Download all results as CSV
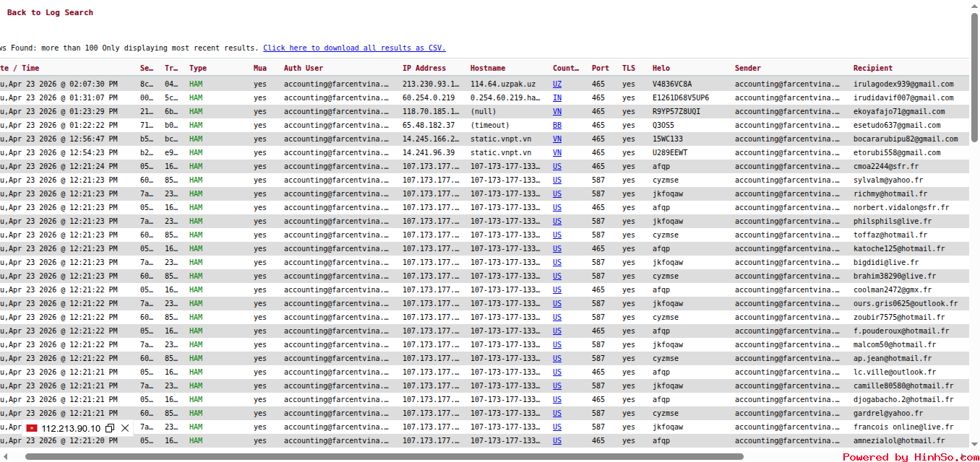The height and width of the screenshot is (462, 980). pyautogui.click(x=355, y=48)
